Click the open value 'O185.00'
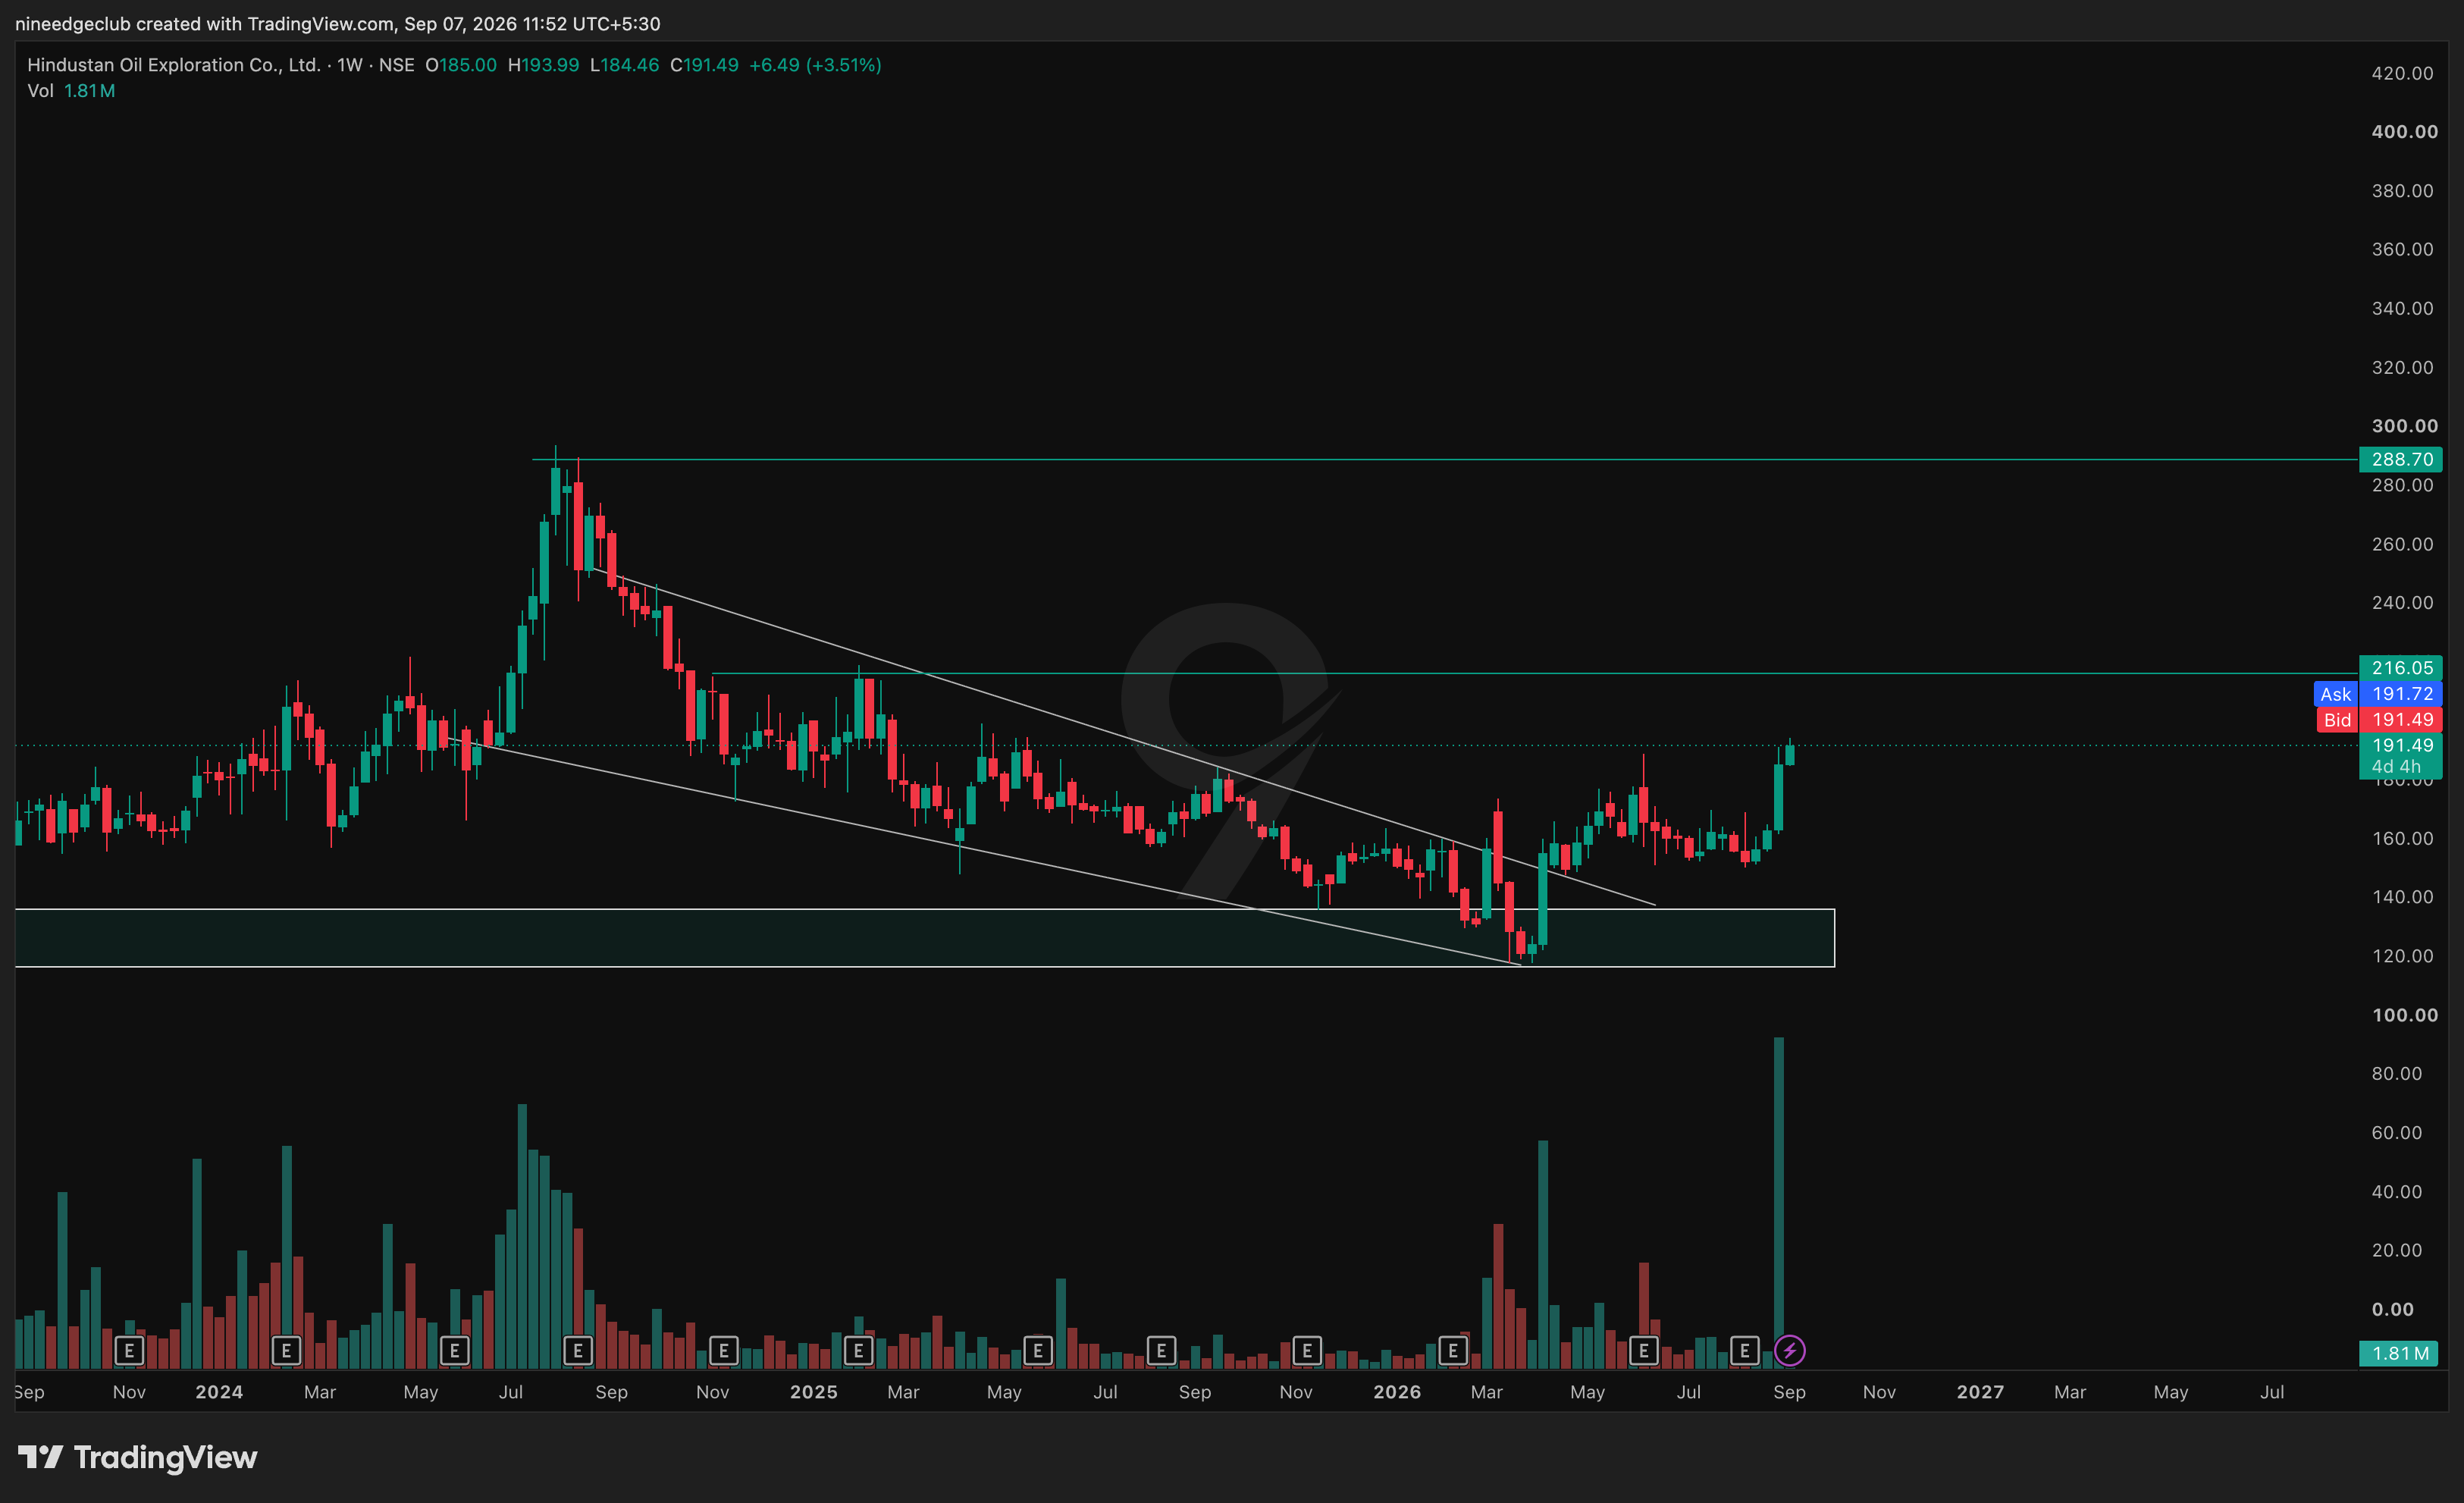This screenshot has height=1503, width=2464. click(x=461, y=65)
